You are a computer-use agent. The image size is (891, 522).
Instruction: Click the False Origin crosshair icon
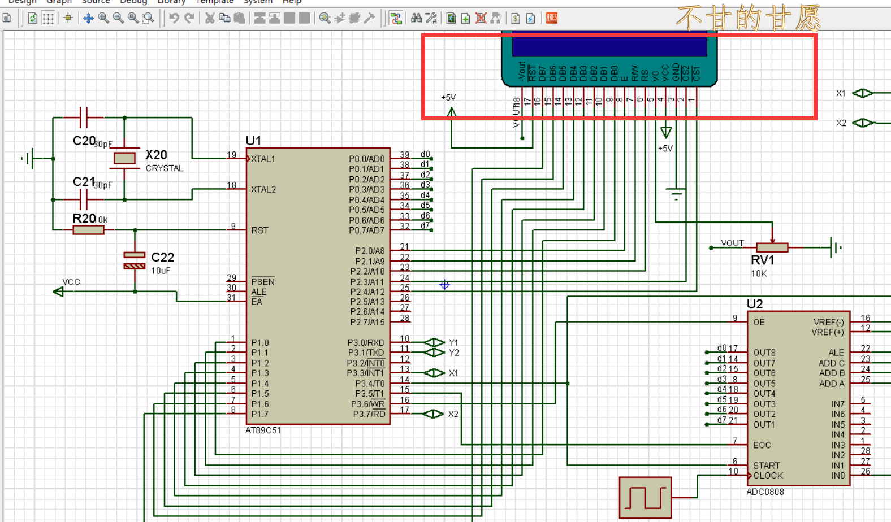[68, 18]
